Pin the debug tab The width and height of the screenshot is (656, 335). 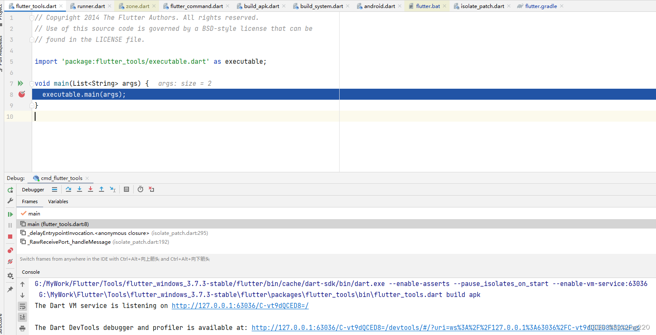[10, 289]
